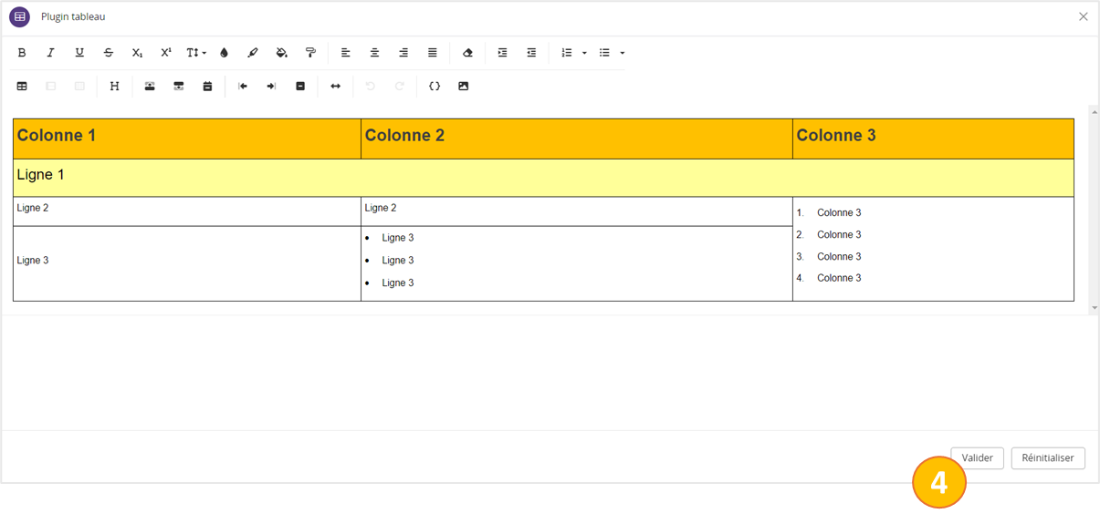Open the font size dropdown
Image resolution: width=1100 pixels, height=524 pixels.
(196, 53)
